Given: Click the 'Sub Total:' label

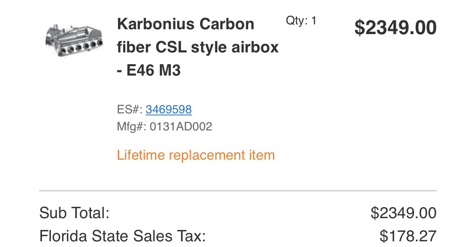Looking at the screenshot, I should point(74,213).
